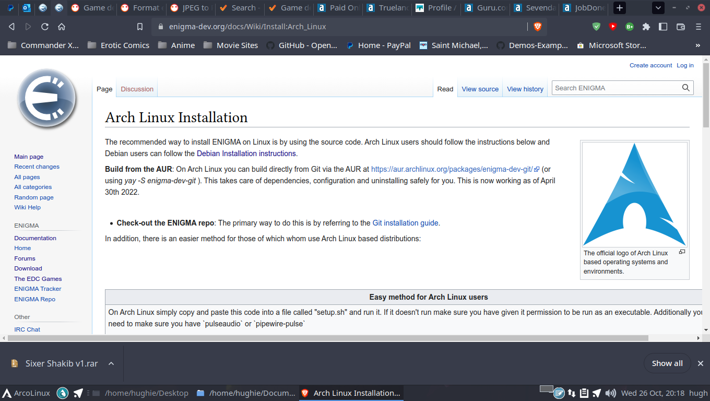Open new tab with plus button
The width and height of the screenshot is (710, 401).
619,8
